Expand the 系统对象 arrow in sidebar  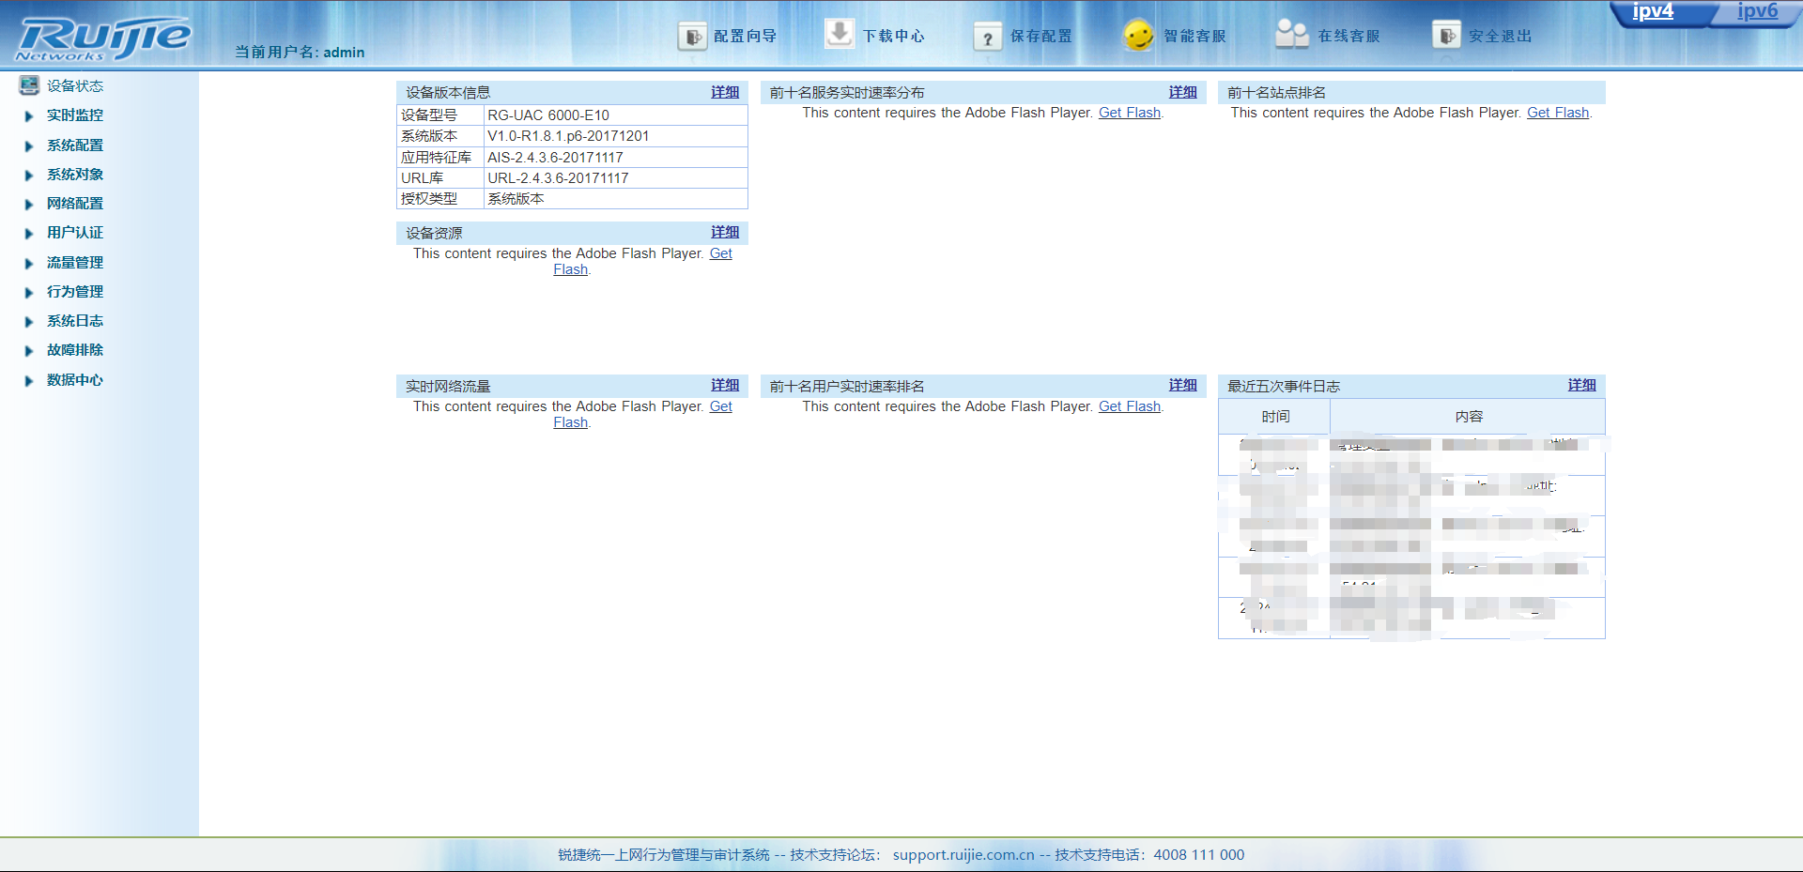tap(29, 176)
